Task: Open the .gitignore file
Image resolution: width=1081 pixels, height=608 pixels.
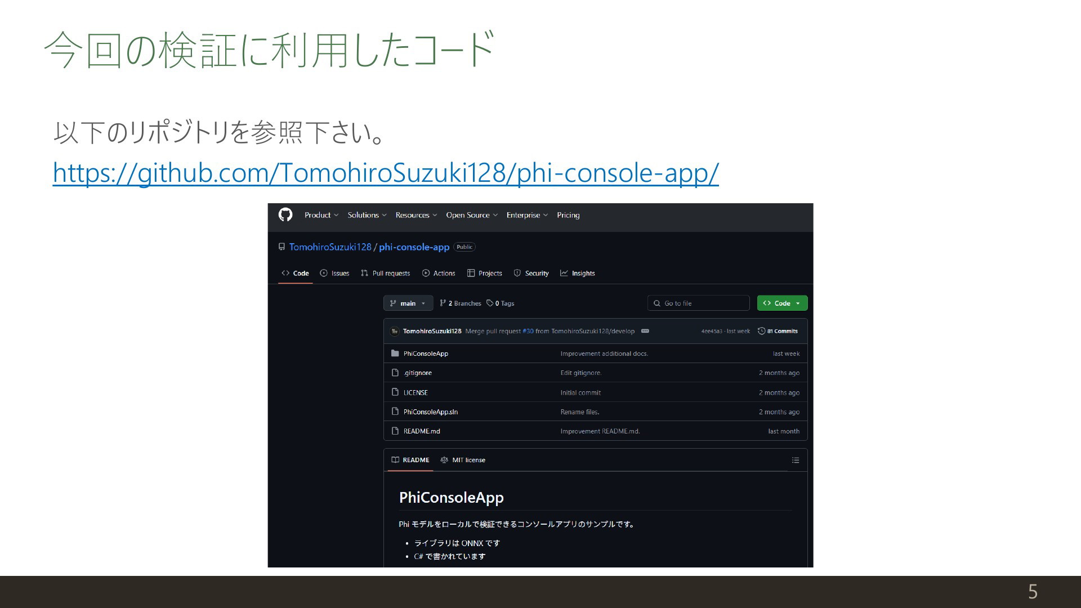Action: point(417,373)
